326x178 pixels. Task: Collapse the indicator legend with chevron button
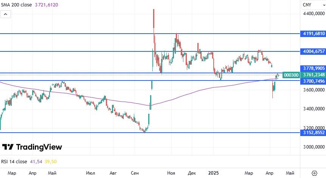(x=6, y=14)
